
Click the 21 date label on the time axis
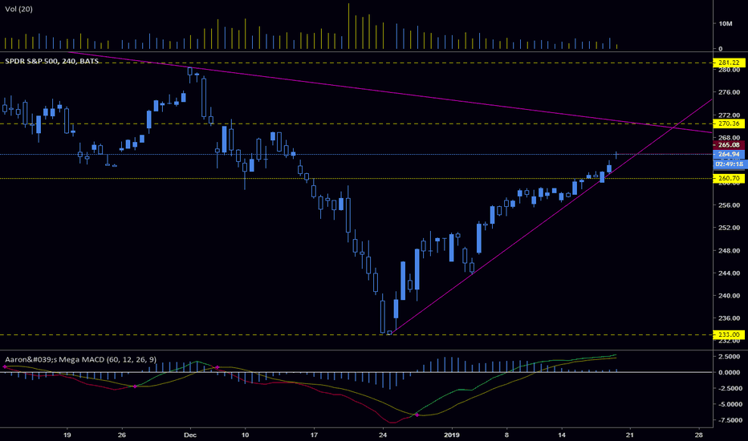tap(630, 435)
